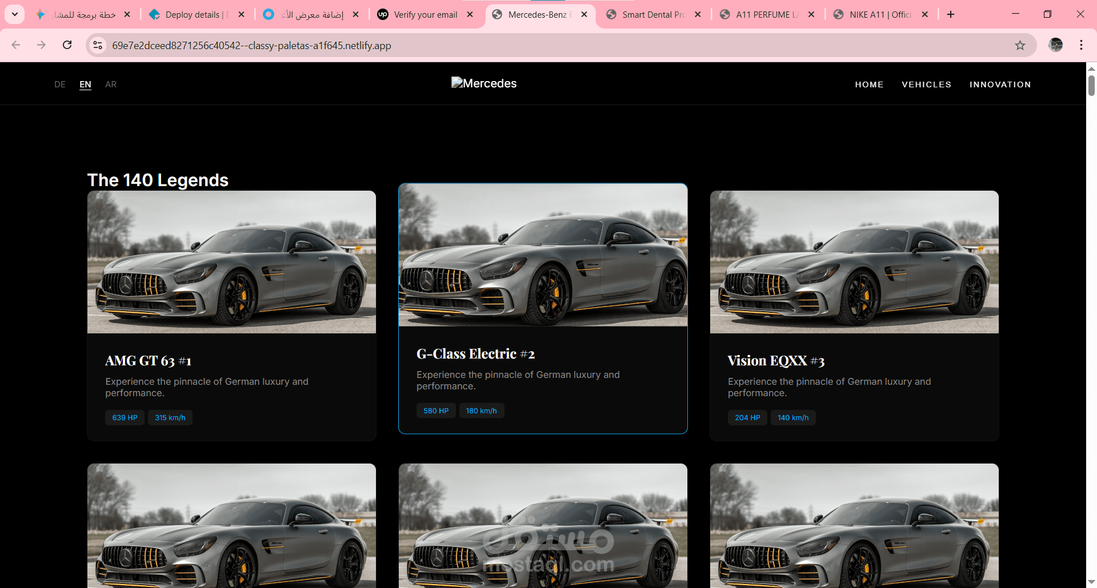Open the INNOVATION nav item

click(1000, 84)
